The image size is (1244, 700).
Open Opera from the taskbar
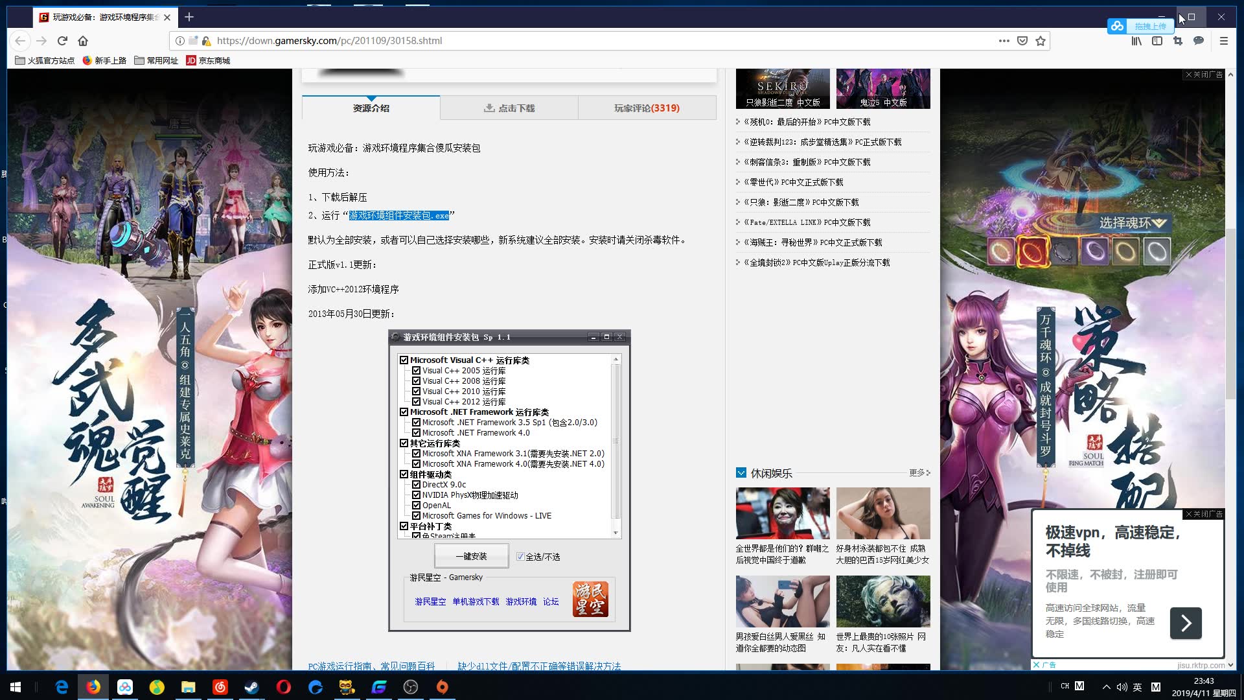(283, 687)
